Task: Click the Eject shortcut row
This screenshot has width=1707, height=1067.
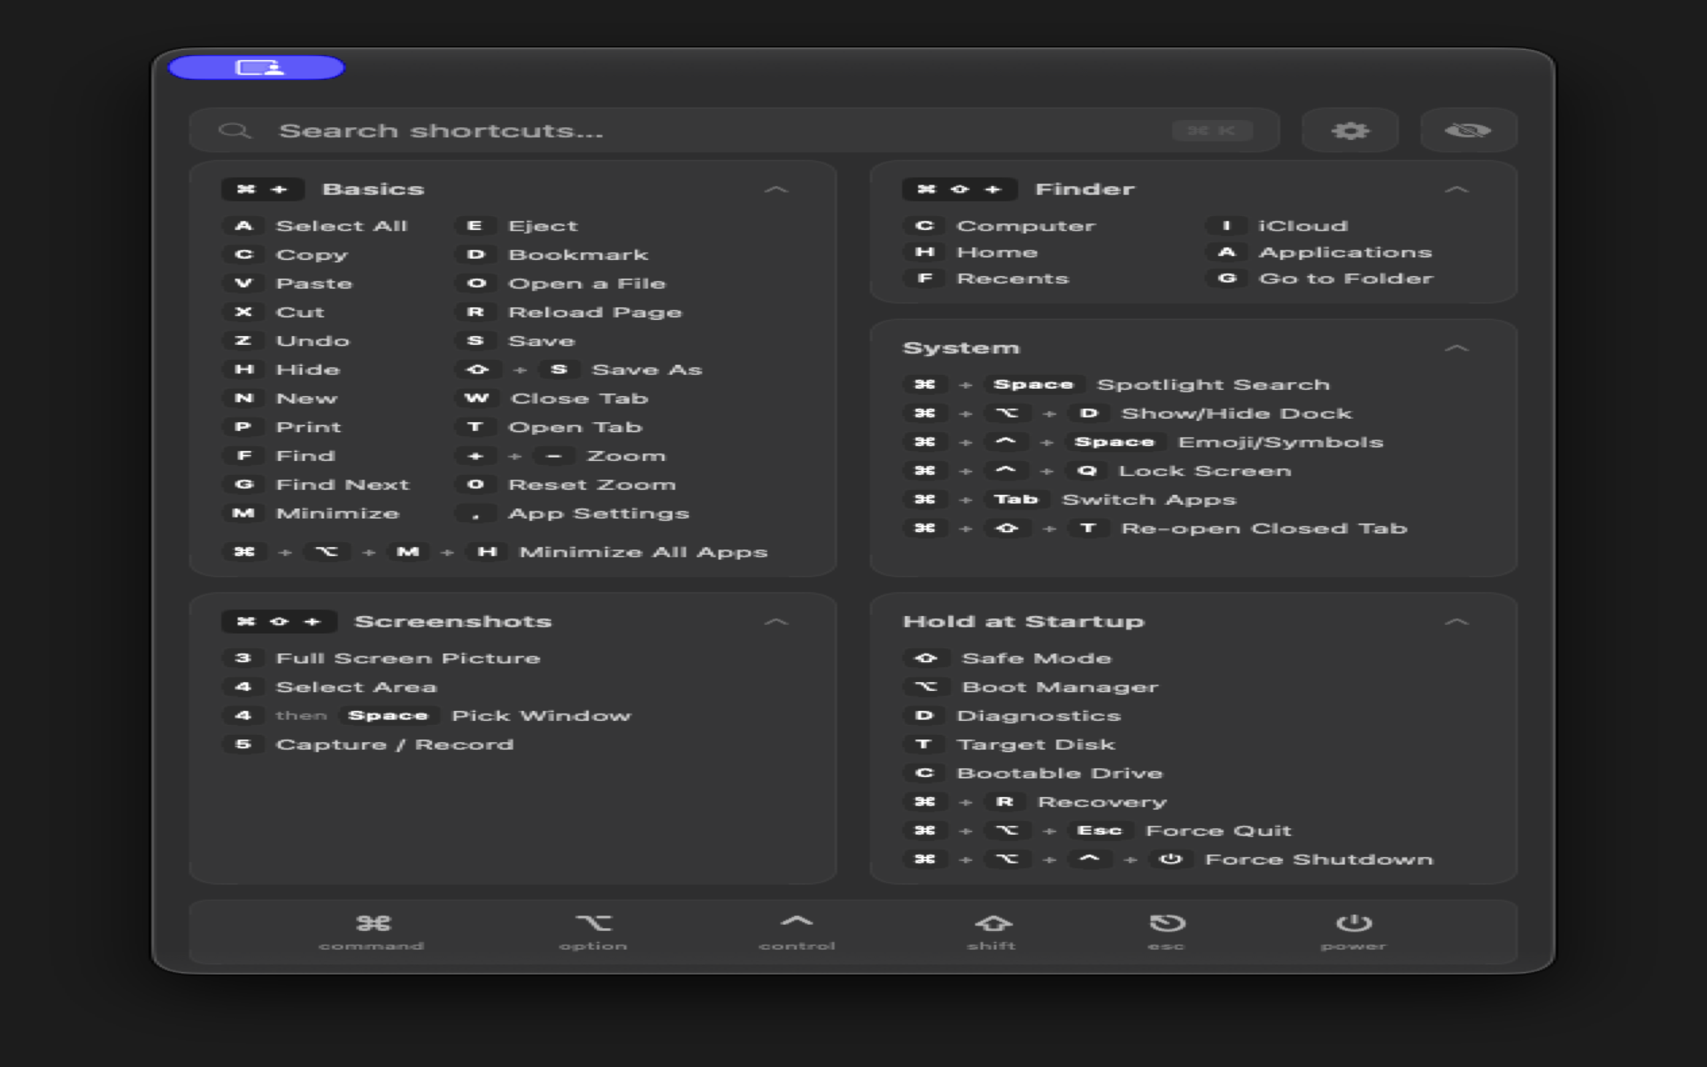Action: tap(517, 226)
